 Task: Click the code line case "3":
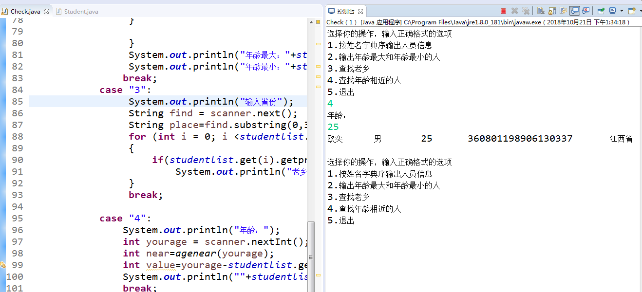point(126,90)
